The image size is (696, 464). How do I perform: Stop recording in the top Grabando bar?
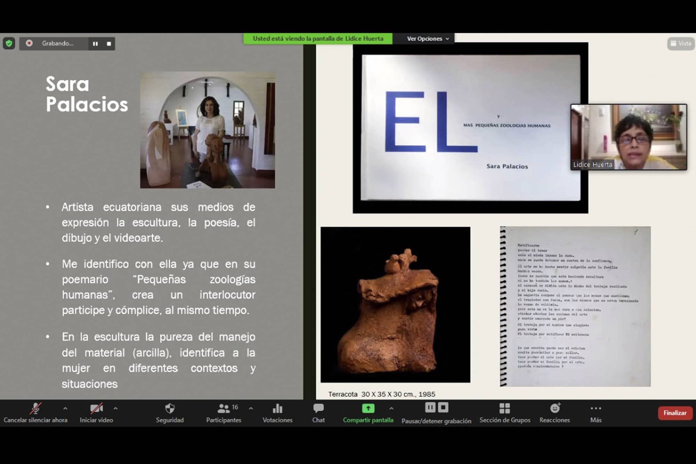(x=109, y=44)
